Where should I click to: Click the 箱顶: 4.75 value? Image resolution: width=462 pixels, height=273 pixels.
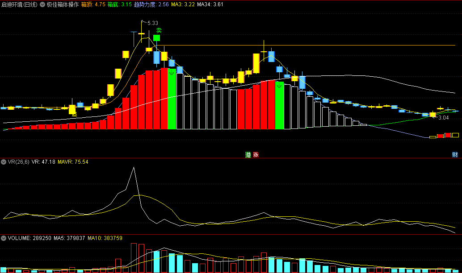pyautogui.click(x=93, y=4)
